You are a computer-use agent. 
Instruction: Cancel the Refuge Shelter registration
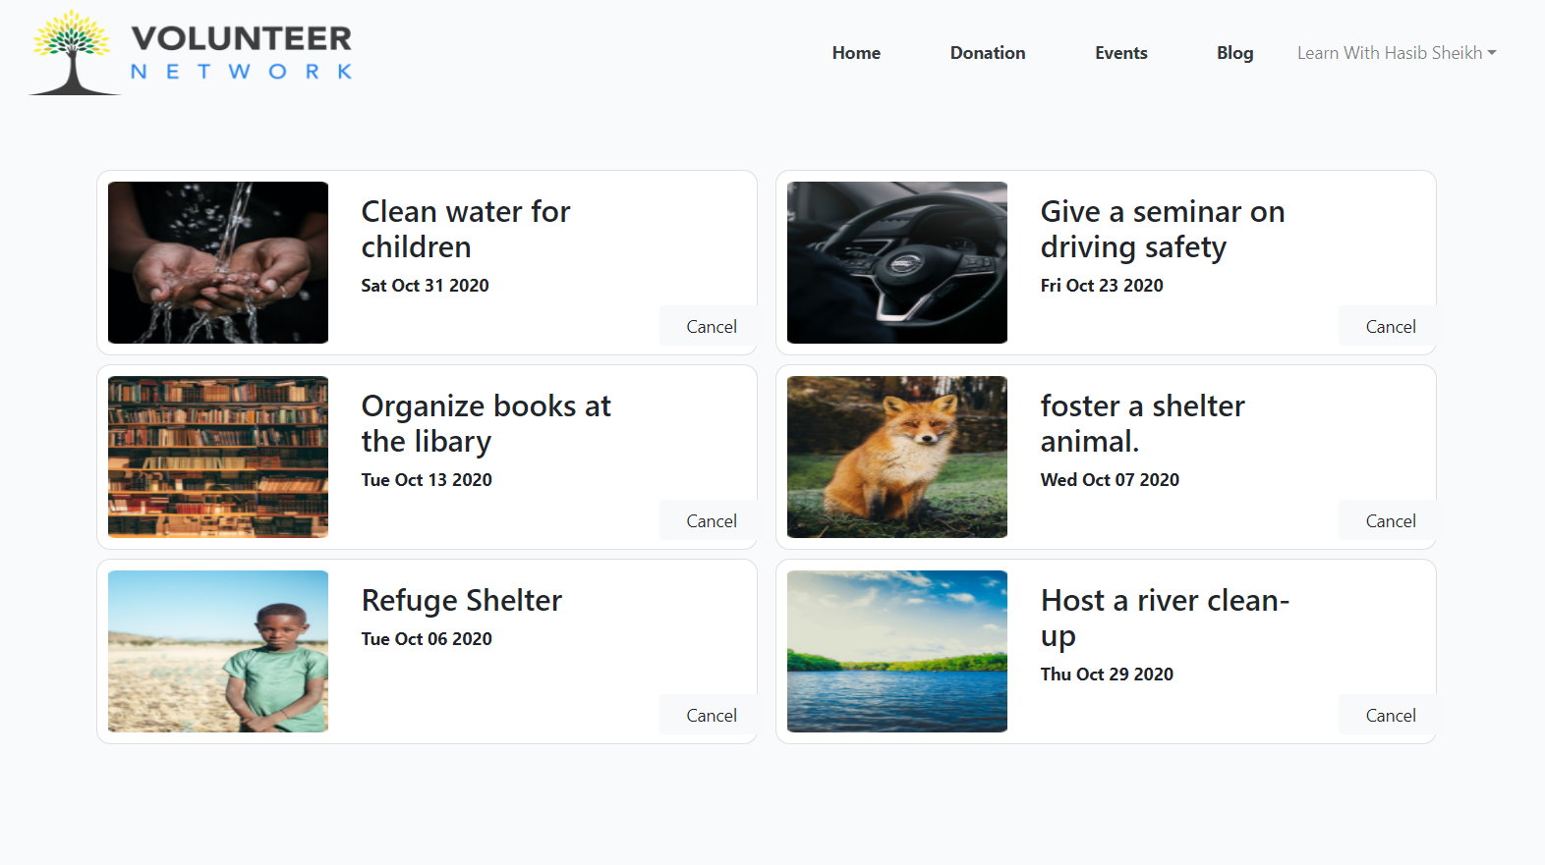click(712, 715)
